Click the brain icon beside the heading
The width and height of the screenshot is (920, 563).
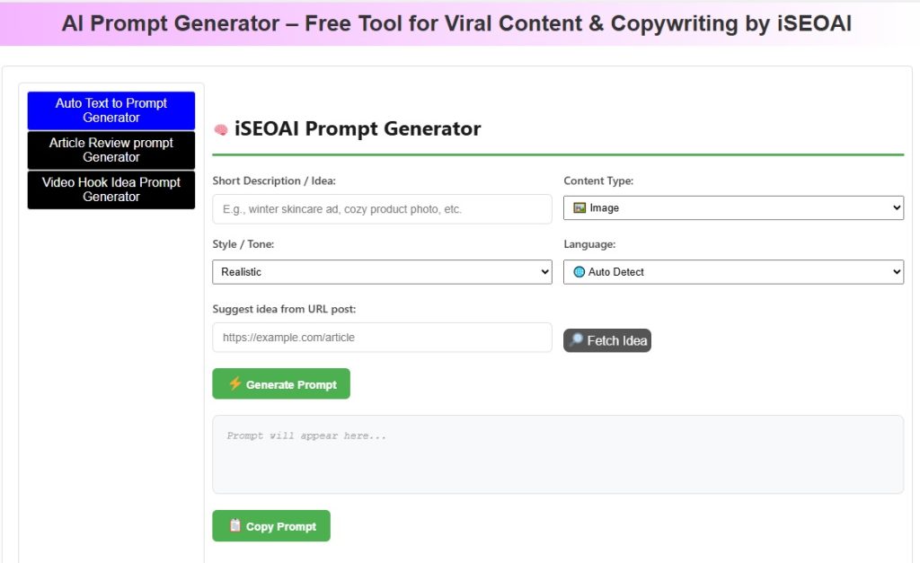pos(221,128)
